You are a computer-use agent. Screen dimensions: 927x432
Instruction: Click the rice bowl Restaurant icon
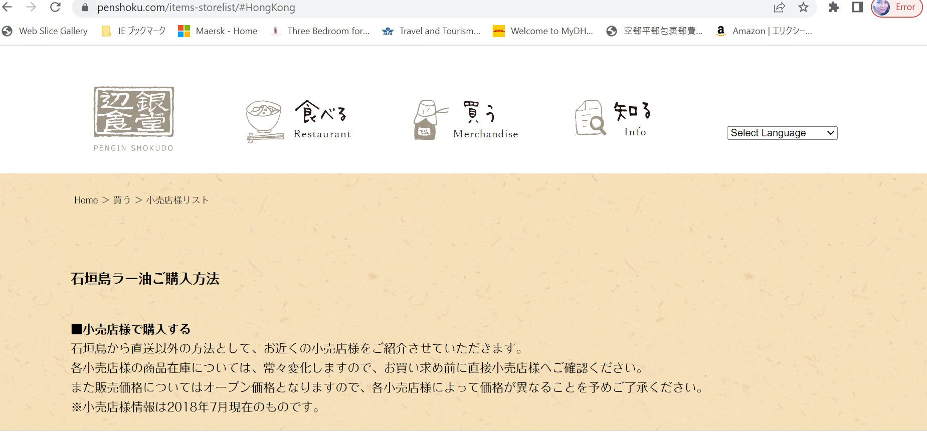point(265,121)
